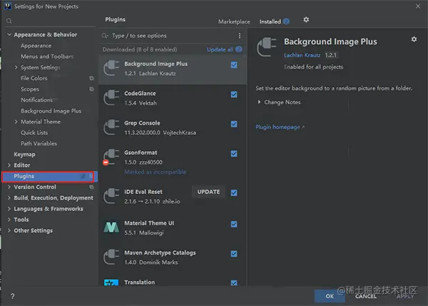Image resolution: width=428 pixels, height=306 pixels.
Task: Open Quick Lists settings
Action: pyautogui.click(x=34, y=133)
